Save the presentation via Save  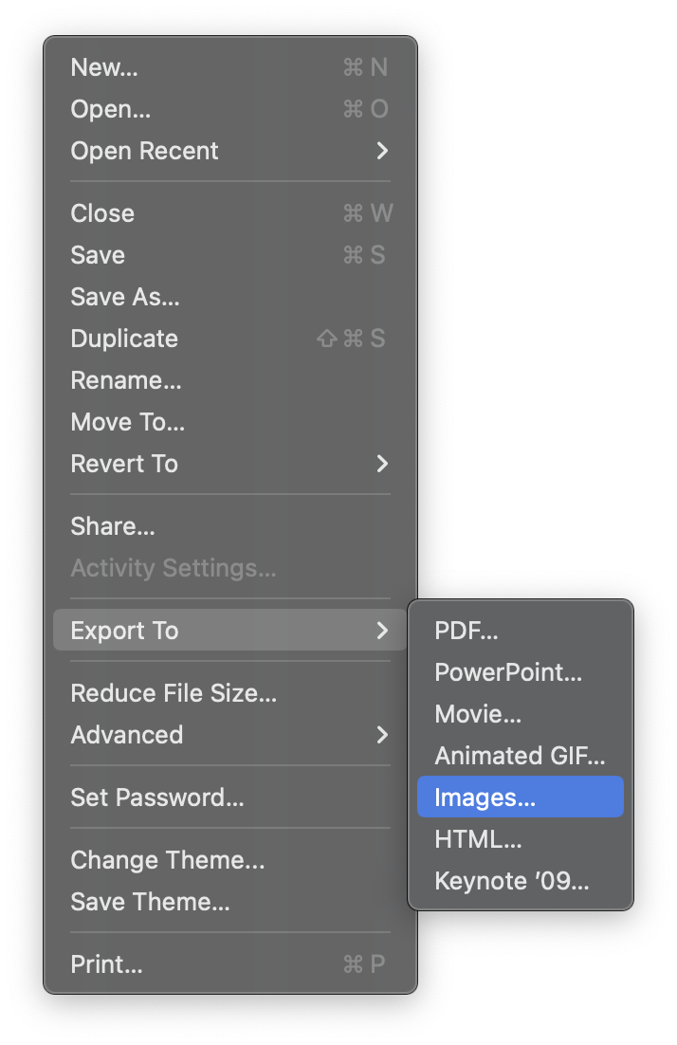coord(98,255)
